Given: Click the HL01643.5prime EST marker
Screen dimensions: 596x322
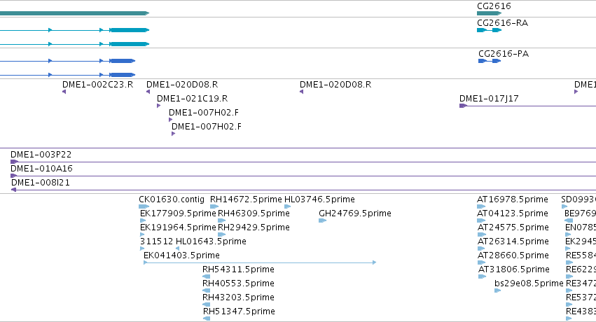Looking at the screenshot, I should tap(177, 248).
